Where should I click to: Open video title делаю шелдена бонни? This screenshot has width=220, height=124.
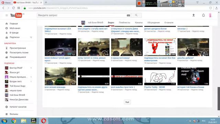[155, 29]
